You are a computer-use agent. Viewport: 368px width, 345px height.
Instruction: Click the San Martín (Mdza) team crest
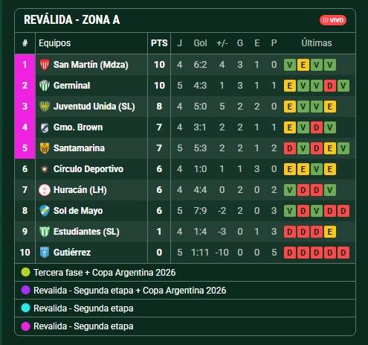[x=45, y=65]
